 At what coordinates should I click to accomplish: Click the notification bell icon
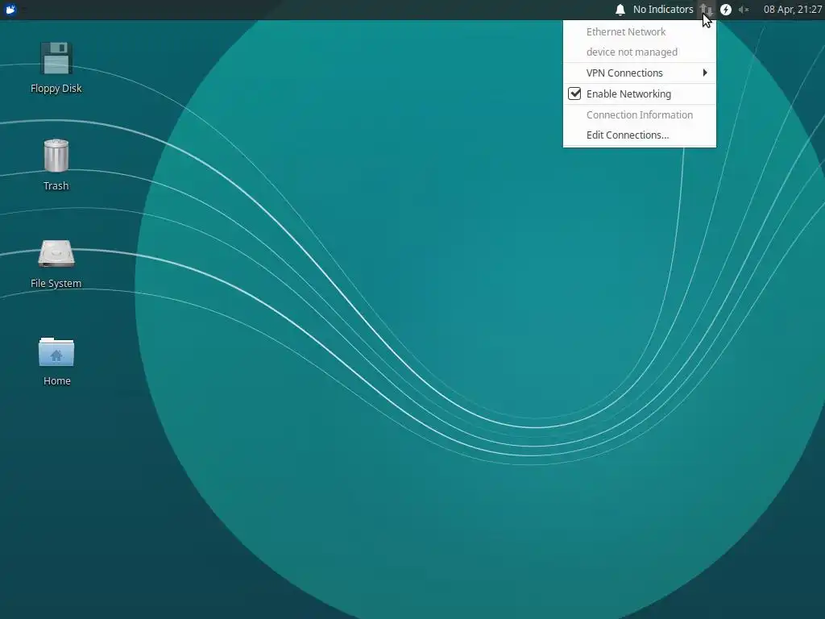620,10
